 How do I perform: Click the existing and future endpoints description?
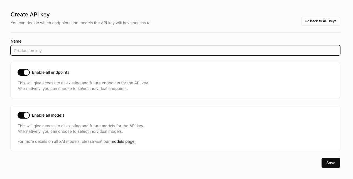coord(83,83)
